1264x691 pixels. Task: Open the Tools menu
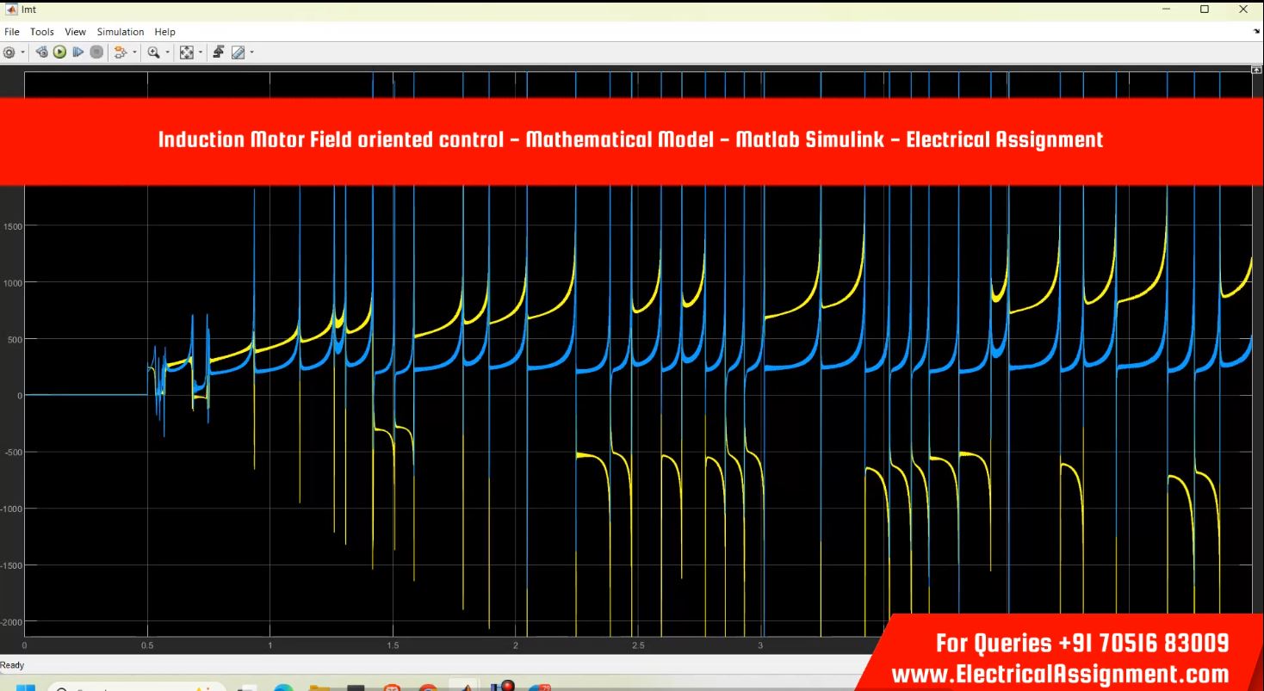tap(42, 32)
